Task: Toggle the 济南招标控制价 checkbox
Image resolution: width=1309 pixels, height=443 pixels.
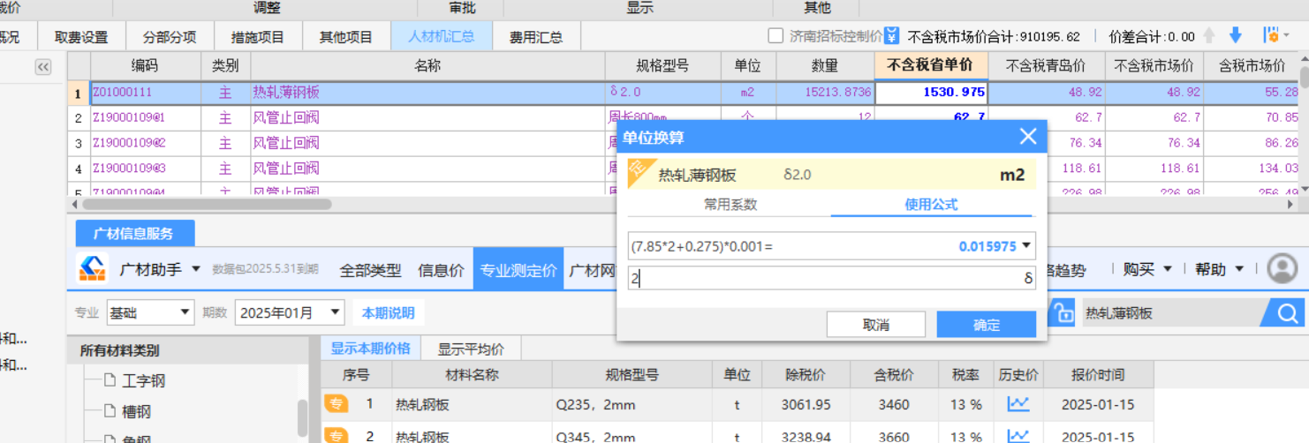Action: click(x=776, y=36)
